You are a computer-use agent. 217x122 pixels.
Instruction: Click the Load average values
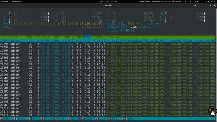142,27
